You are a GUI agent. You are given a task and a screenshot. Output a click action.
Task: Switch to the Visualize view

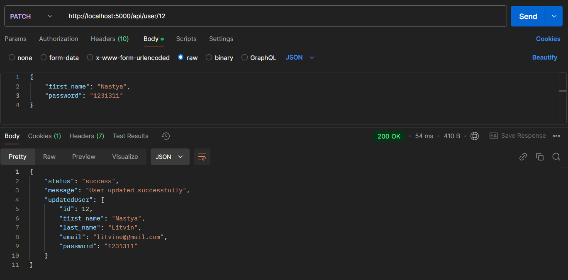[x=125, y=157]
